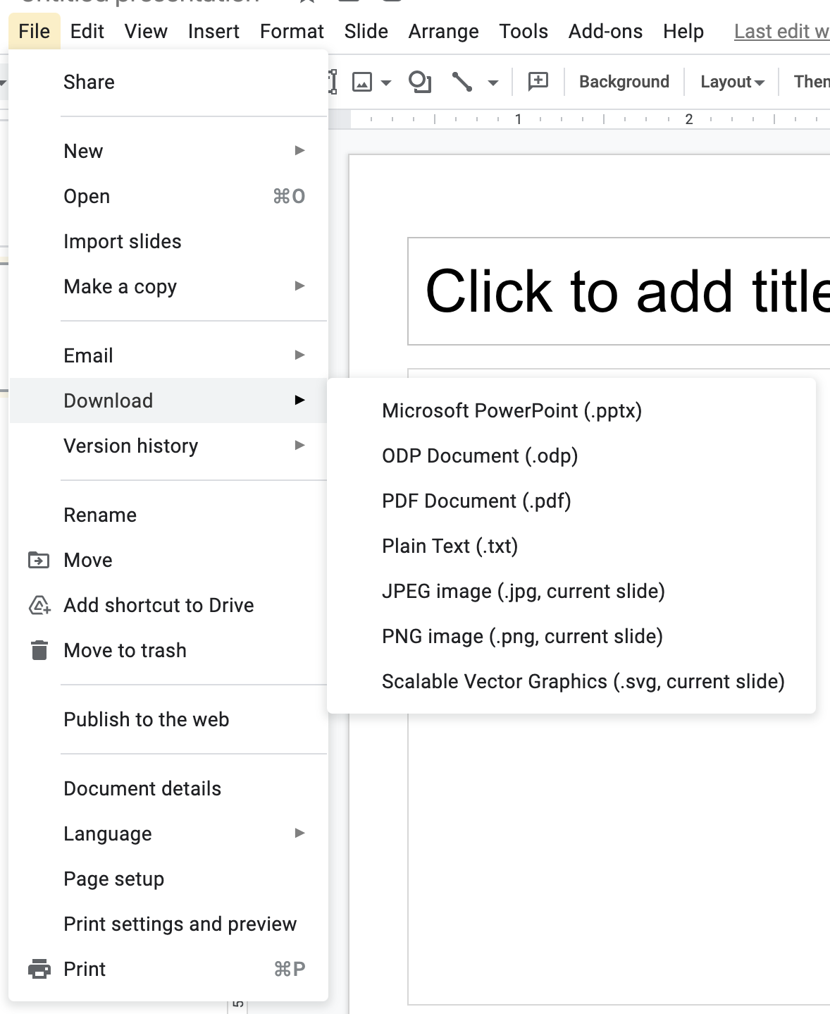Open the Tools menu
This screenshot has height=1014, width=830.
pyautogui.click(x=523, y=31)
